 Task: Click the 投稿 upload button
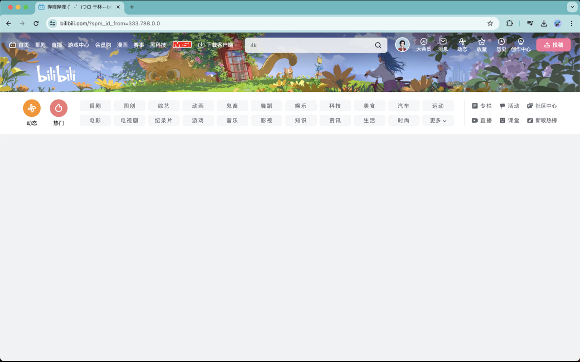(x=553, y=45)
